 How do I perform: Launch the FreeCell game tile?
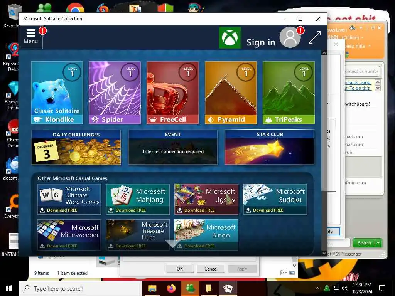click(x=172, y=92)
